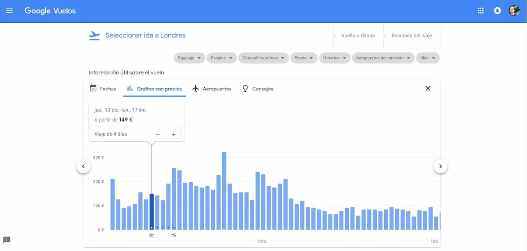Open the Google apps grid
527x251 pixels.
[480, 11]
